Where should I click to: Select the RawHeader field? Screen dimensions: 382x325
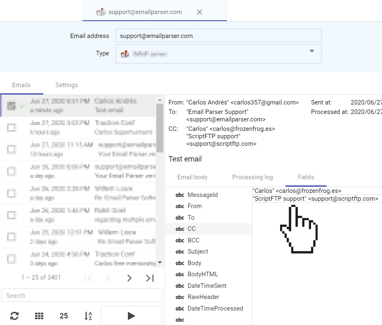209,297
